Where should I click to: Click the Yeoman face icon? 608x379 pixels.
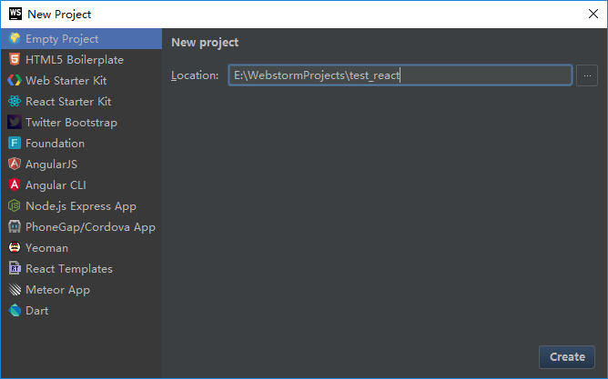pyautogui.click(x=15, y=248)
